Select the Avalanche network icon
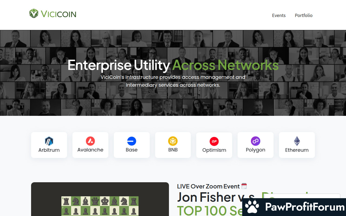 [90, 141]
